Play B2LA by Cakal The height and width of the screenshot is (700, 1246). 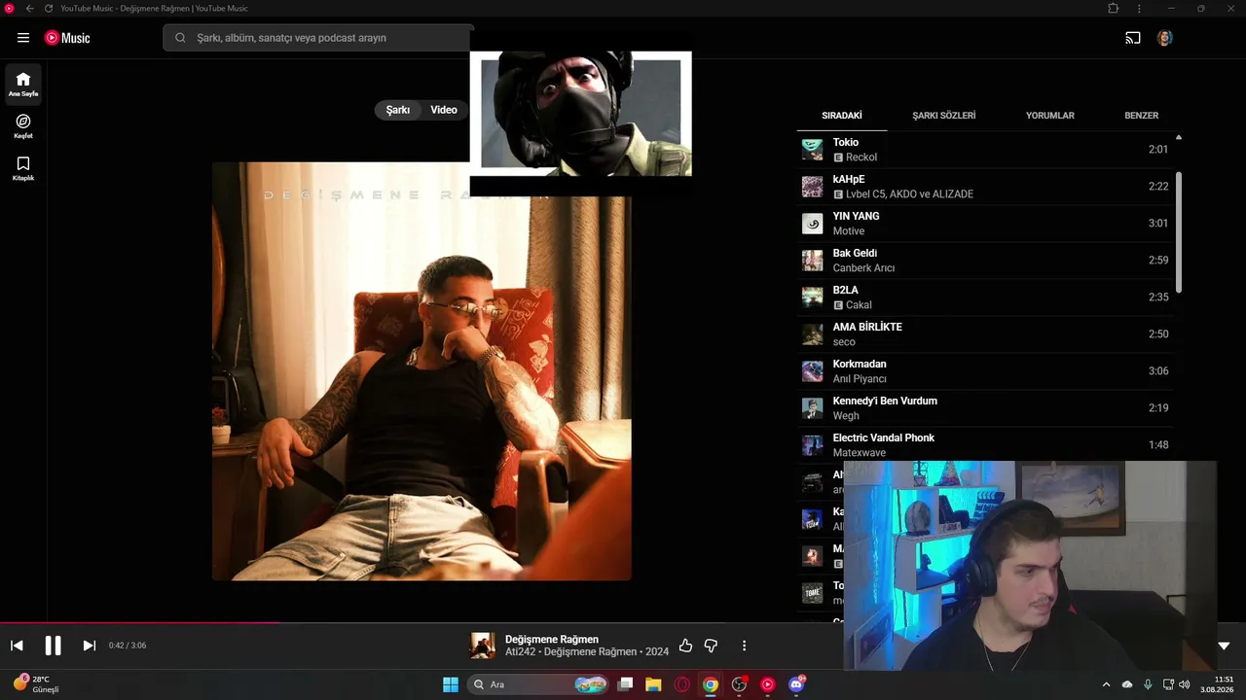click(984, 297)
